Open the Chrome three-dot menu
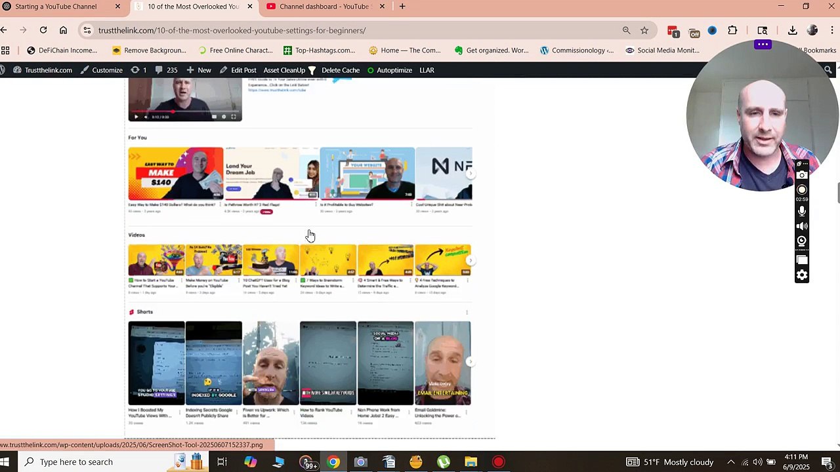 831,30
